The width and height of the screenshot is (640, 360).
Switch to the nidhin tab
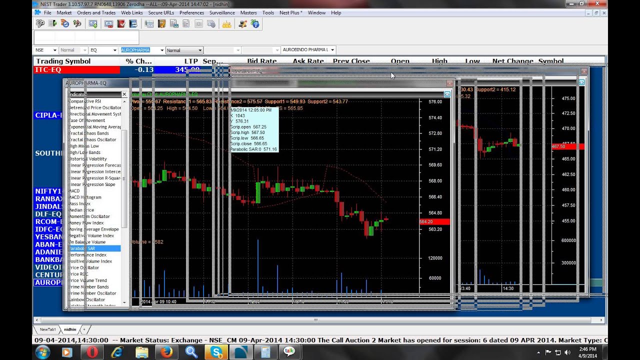pos(70,329)
